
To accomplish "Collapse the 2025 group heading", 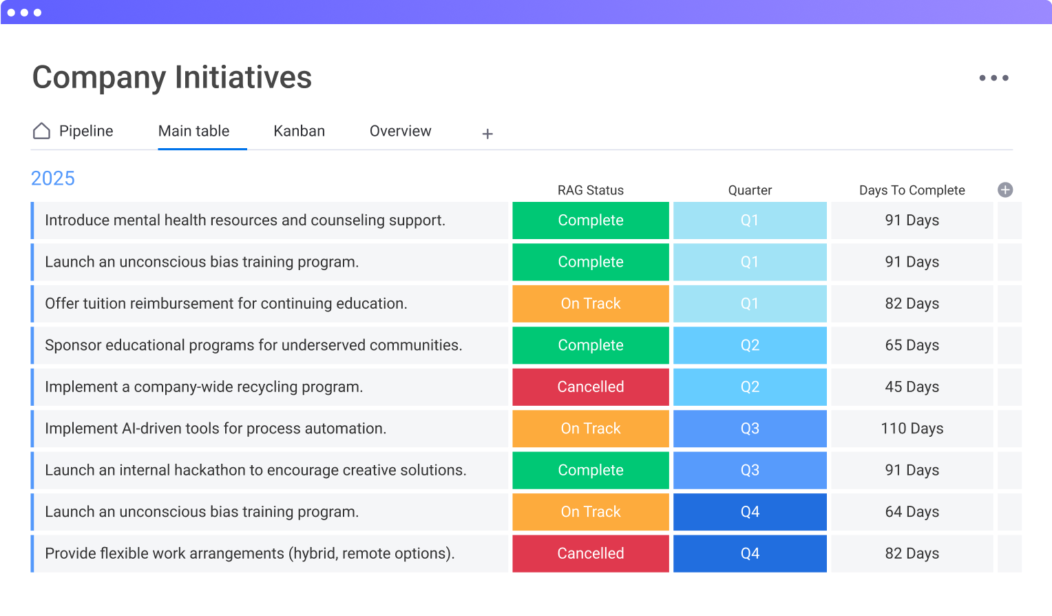I will click(53, 178).
